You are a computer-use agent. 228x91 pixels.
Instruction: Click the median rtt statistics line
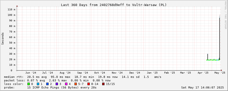[83, 77]
